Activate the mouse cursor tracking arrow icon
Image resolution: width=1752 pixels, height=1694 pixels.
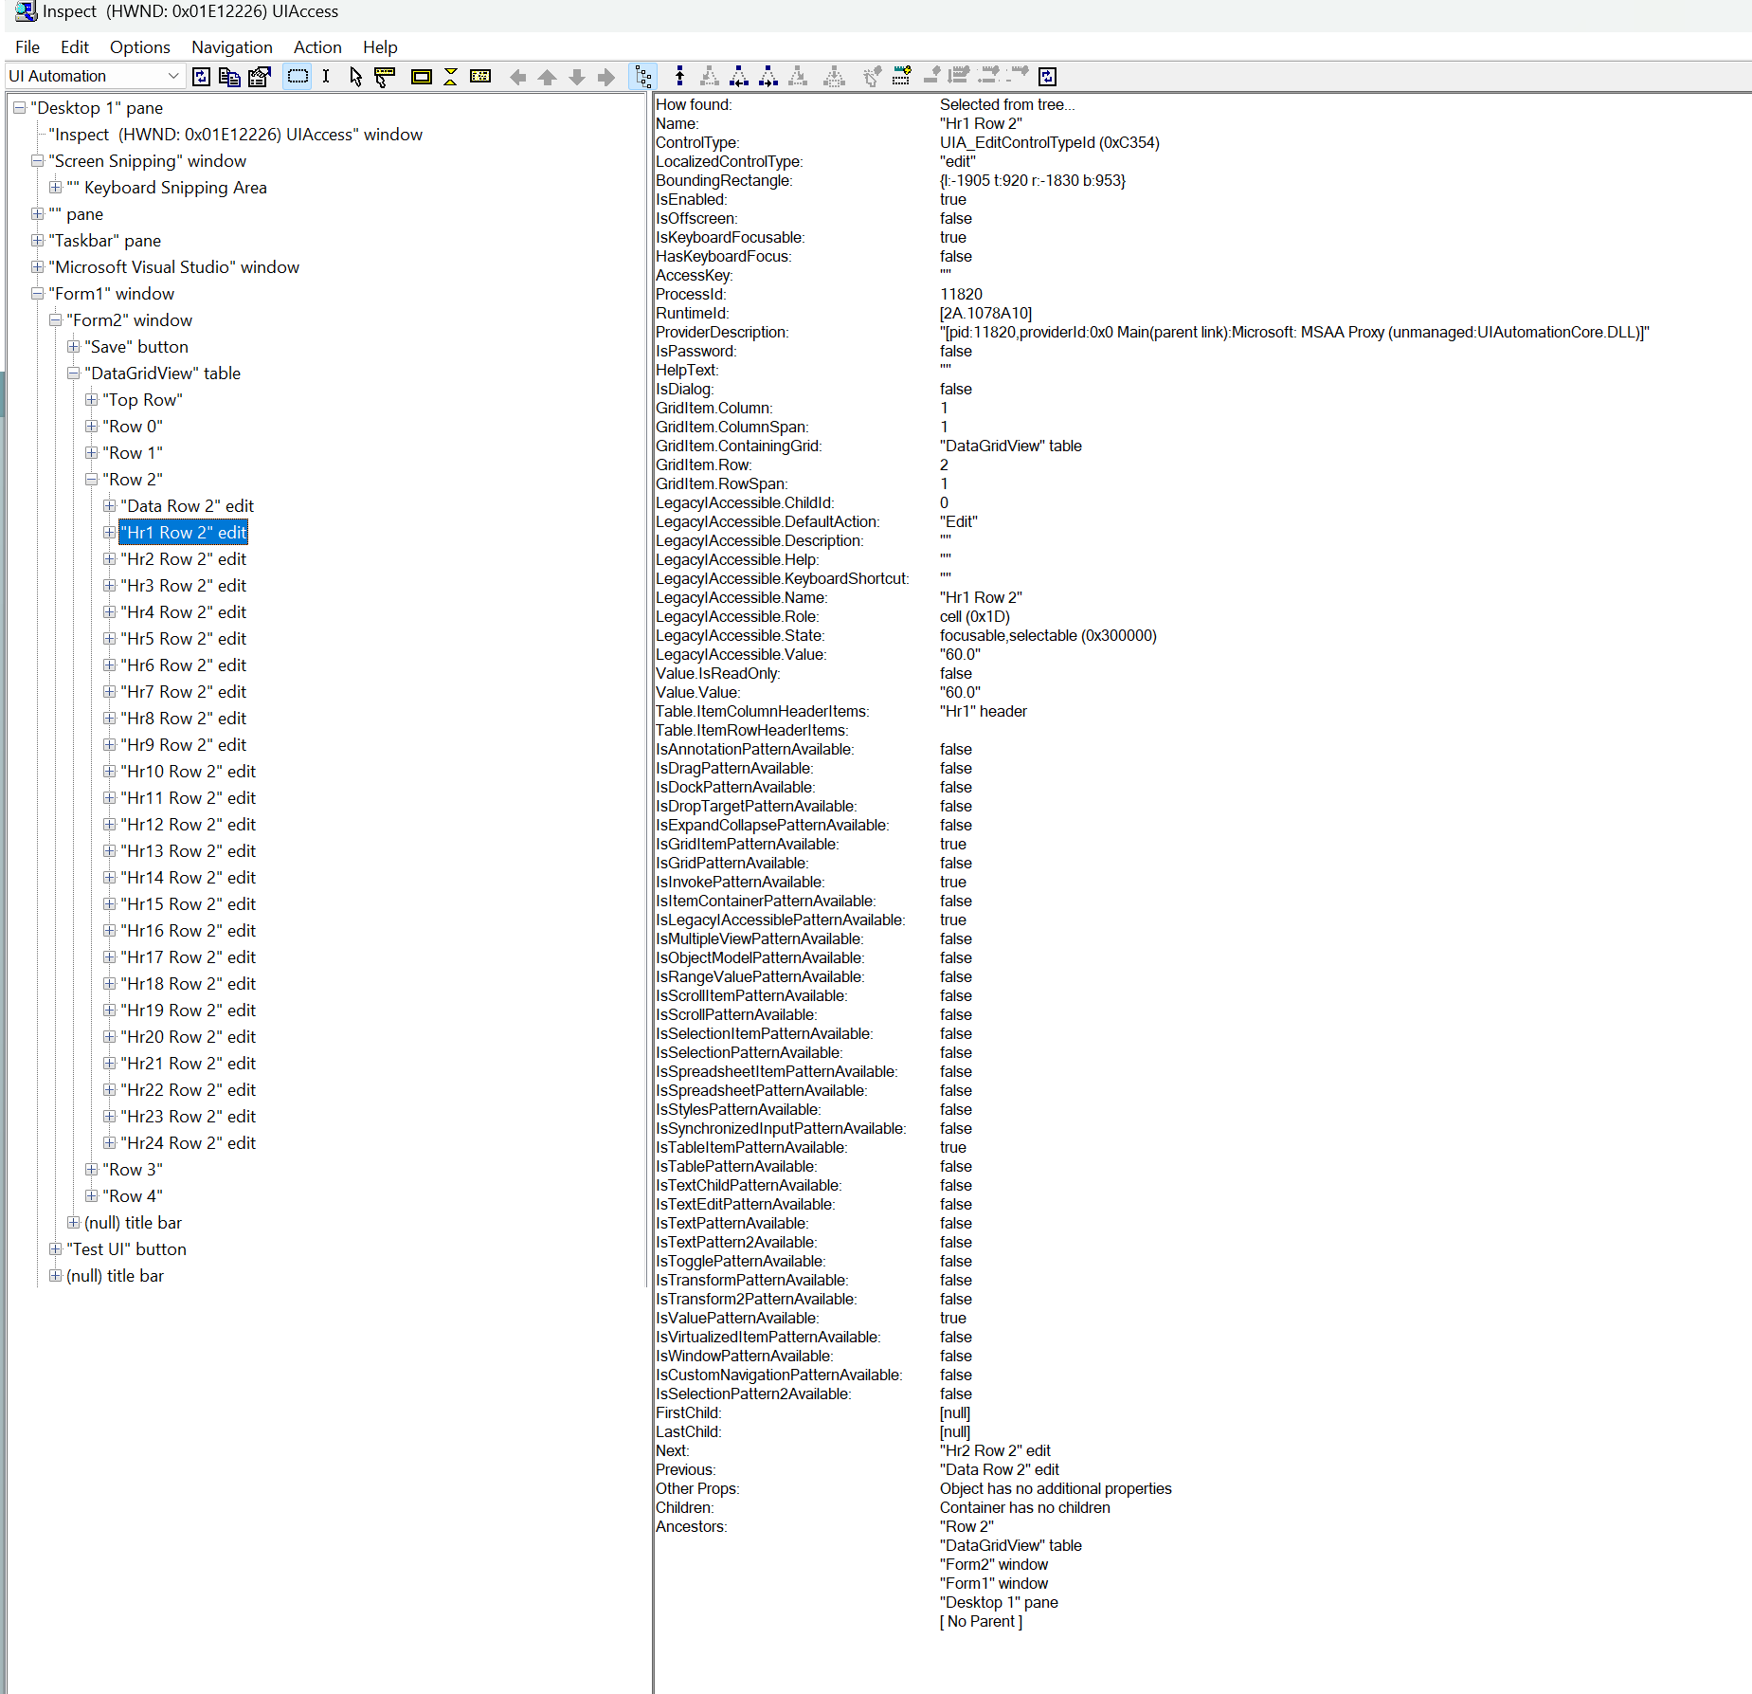click(355, 76)
